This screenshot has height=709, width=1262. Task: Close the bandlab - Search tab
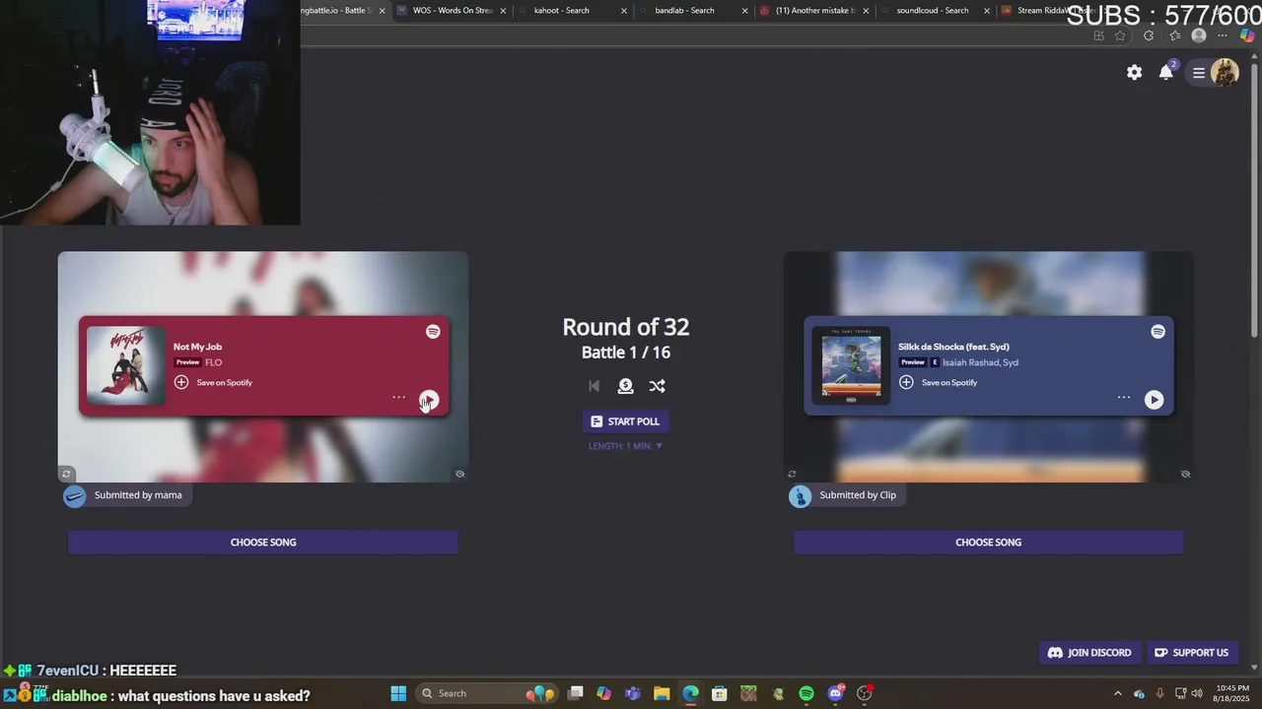click(744, 11)
